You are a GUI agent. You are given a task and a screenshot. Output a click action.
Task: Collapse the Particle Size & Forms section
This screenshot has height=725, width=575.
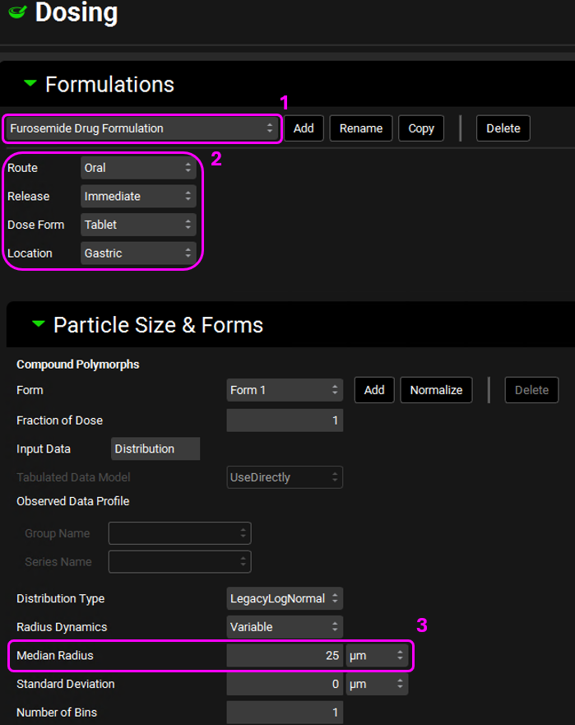[x=39, y=324]
